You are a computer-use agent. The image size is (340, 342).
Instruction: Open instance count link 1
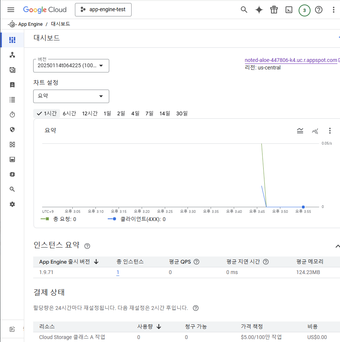tap(117, 272)
